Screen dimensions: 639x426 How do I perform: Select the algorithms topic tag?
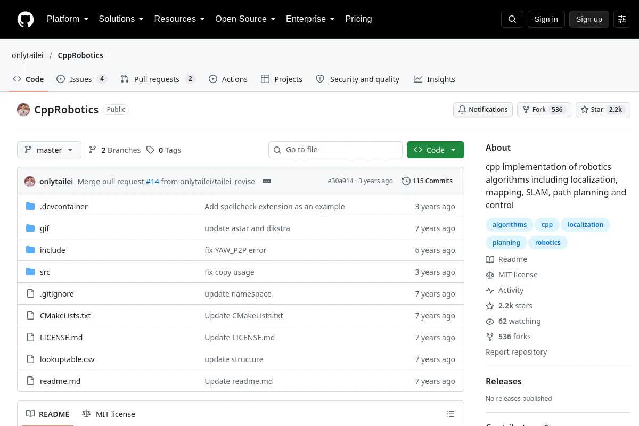(510, 225)
